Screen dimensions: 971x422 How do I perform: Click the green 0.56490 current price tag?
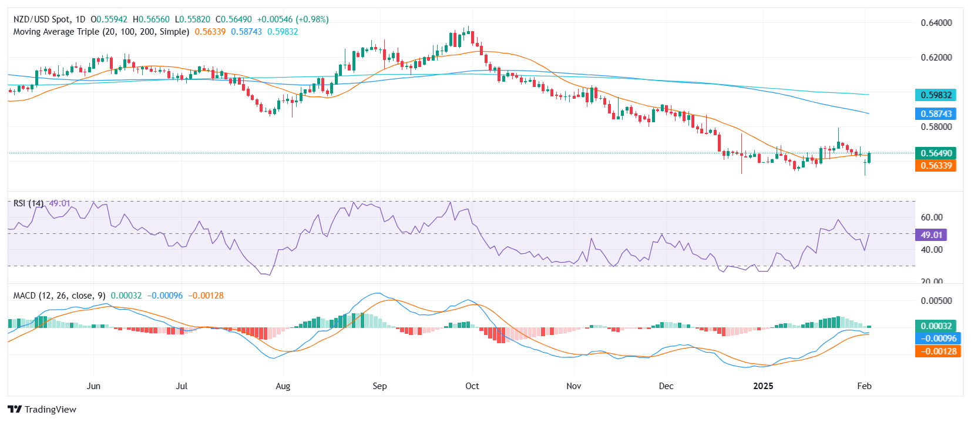[936, 153]
